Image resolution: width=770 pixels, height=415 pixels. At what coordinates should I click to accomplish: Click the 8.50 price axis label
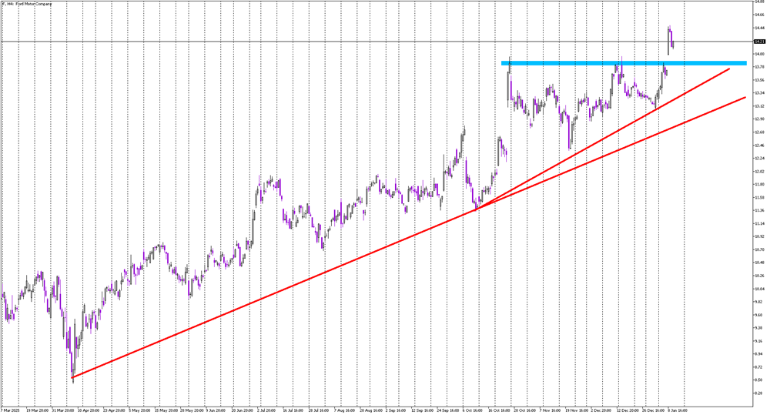pos(759,380)
